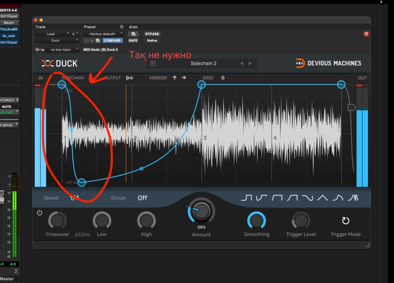The width and height of the screenshot is (394, 283).
Task: Toggle the OUTPUT waveform display
Action: click(x=112, y=78)
